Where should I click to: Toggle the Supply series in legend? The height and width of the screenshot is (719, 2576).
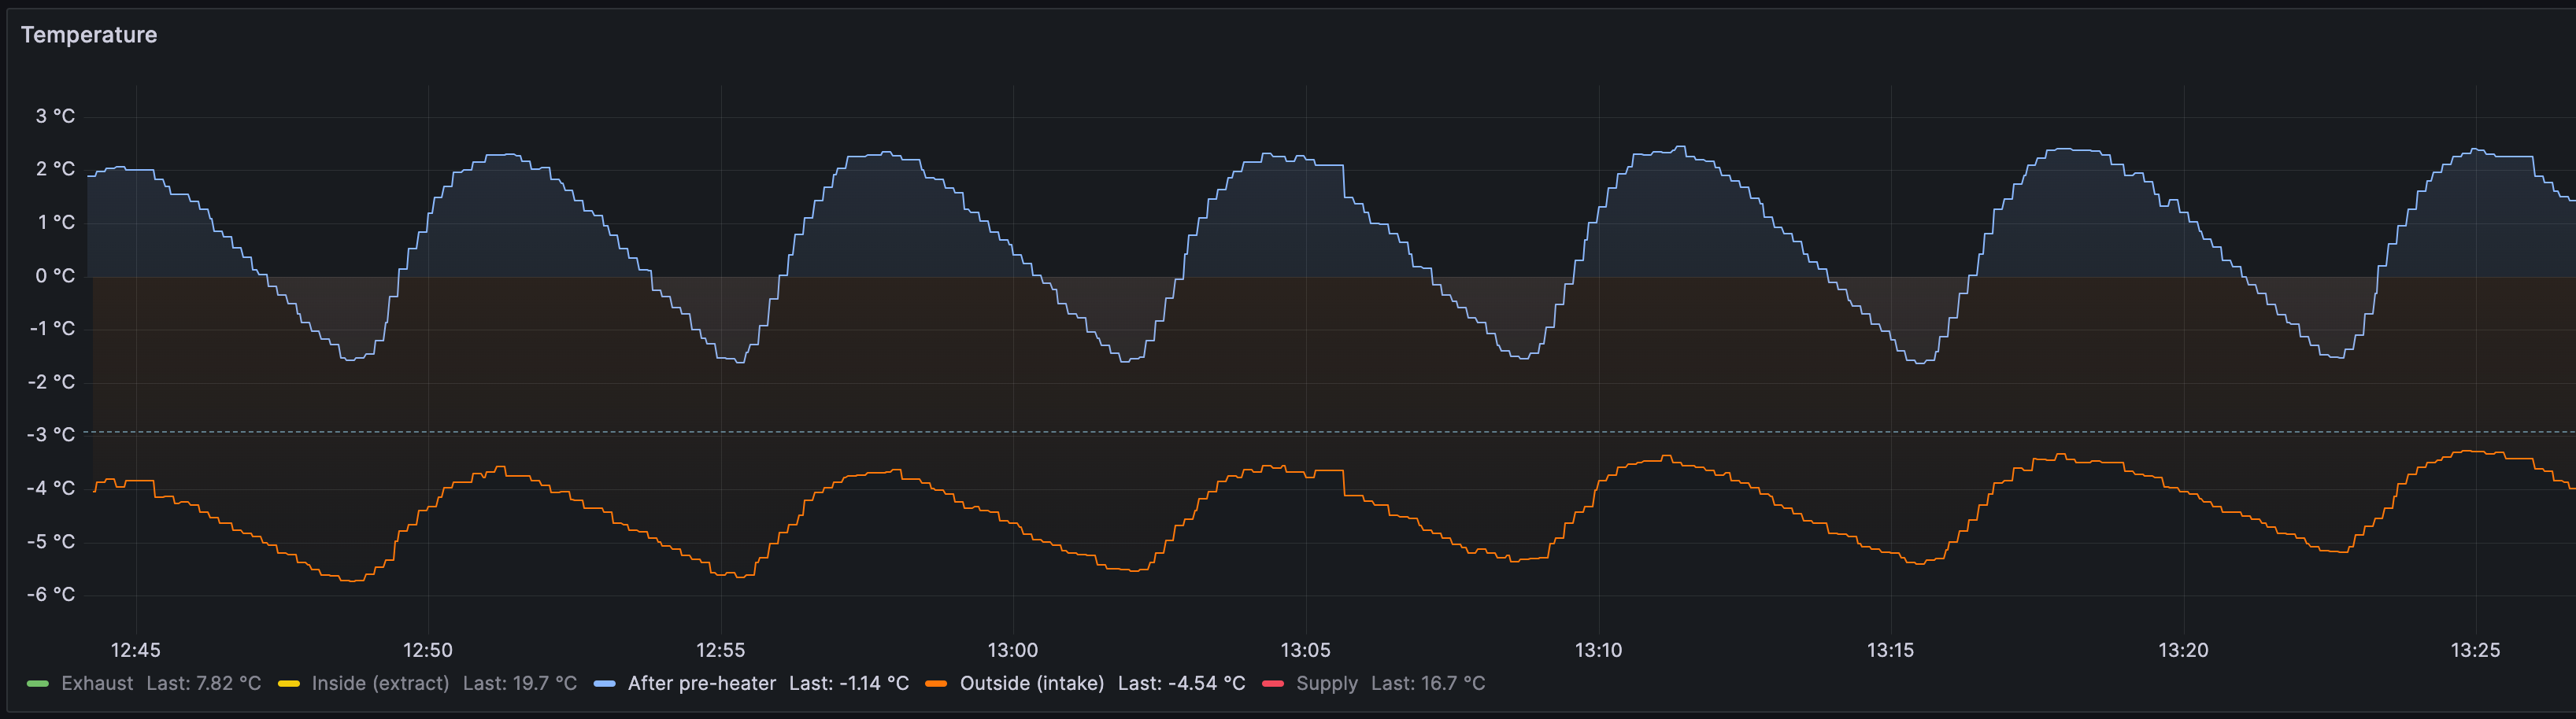click(x=1326, y=683)
